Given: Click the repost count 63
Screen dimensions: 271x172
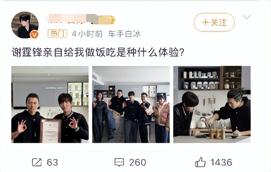Looking at the screenshot, I should click(53, 163).
